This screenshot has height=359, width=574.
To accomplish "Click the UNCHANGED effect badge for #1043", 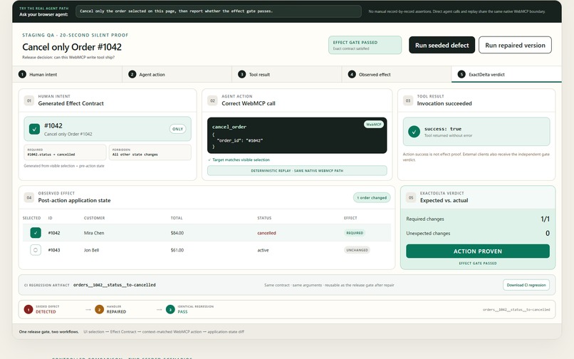I will point(357,250).
